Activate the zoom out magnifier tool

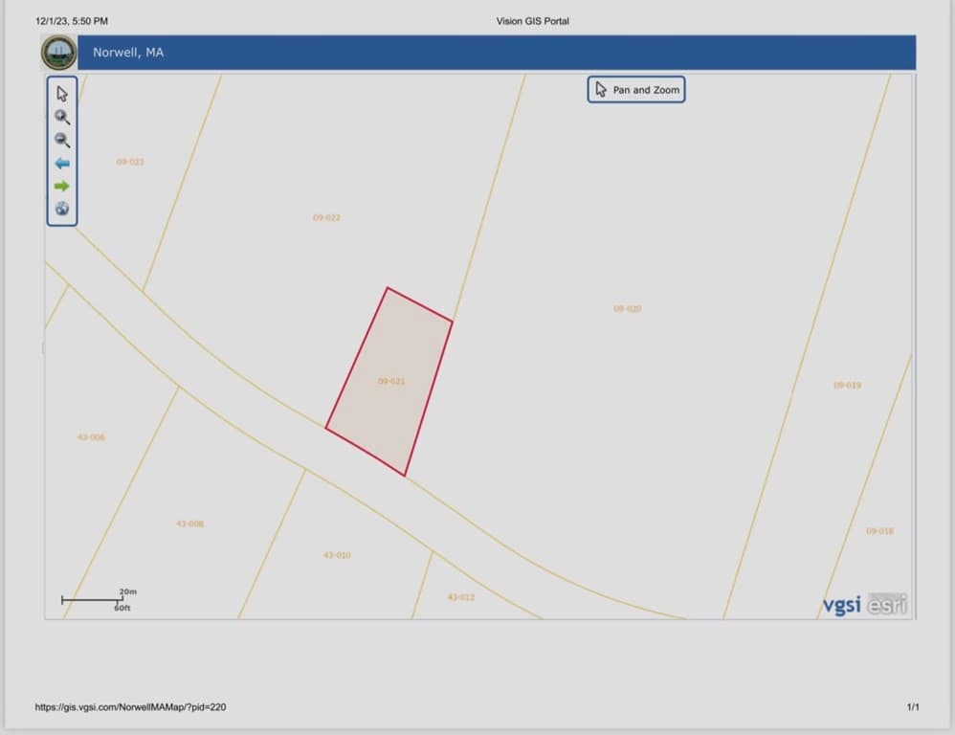62,140
